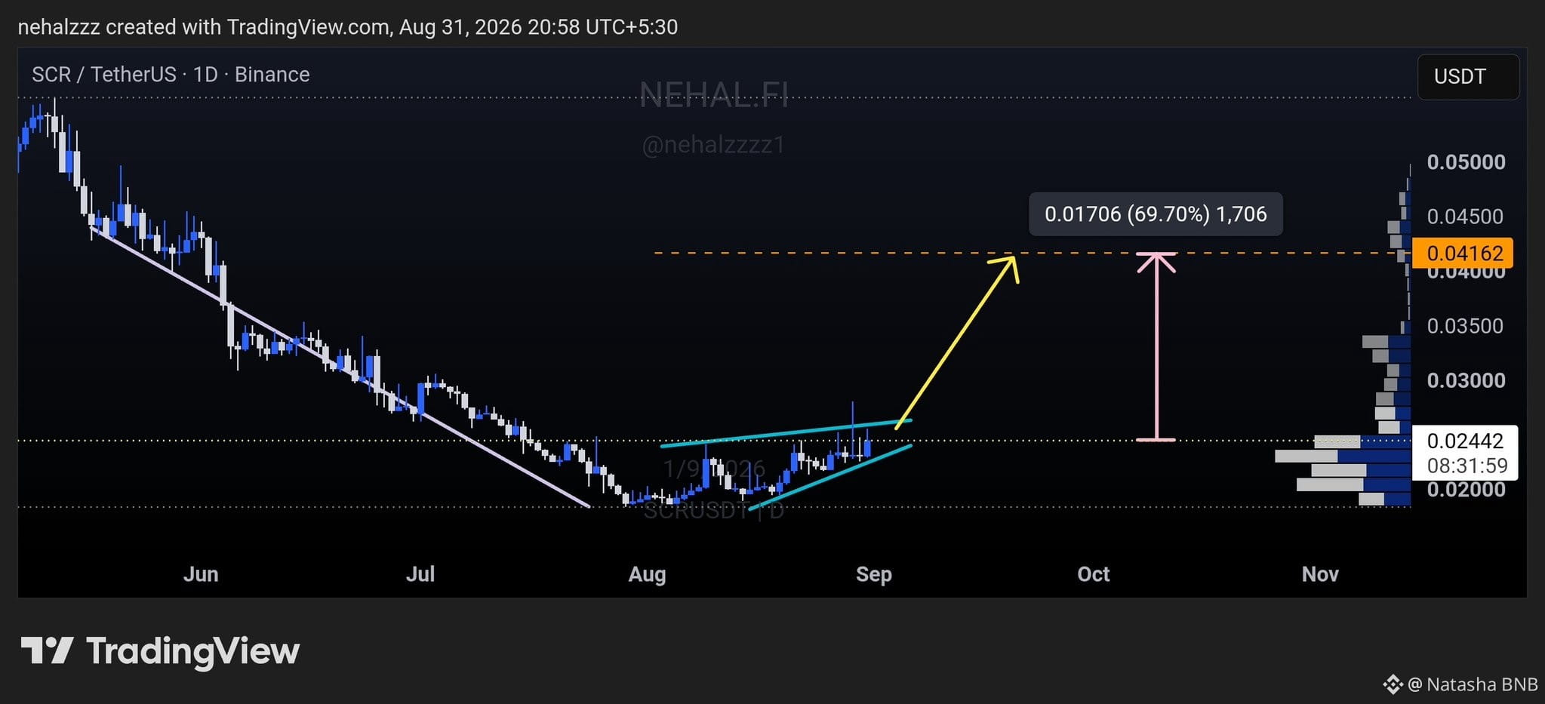Select the 0.02000 price axis label

click(1466, 489)
